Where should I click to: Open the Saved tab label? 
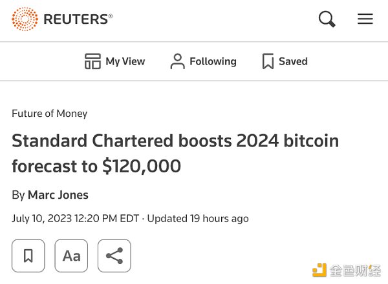coord(293,61)
